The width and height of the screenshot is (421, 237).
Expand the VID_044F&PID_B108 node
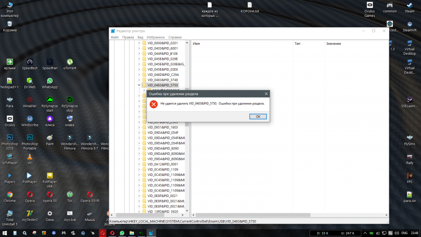coord(139,53)
